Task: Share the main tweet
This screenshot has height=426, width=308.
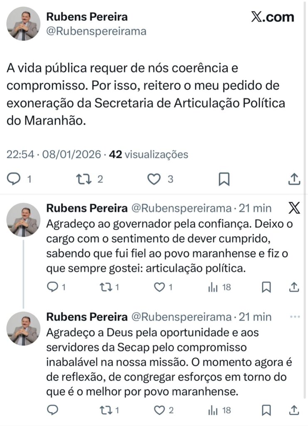Action: [x=294, y=179]
